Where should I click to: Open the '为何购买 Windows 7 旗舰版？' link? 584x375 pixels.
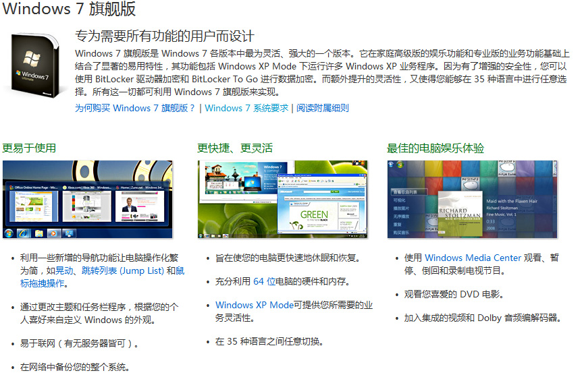(x=135, y=109)
